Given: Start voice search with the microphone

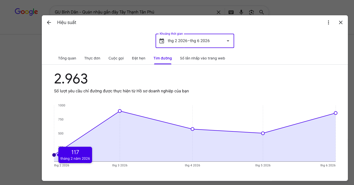Looking at the screenshot, I should 241,12.
